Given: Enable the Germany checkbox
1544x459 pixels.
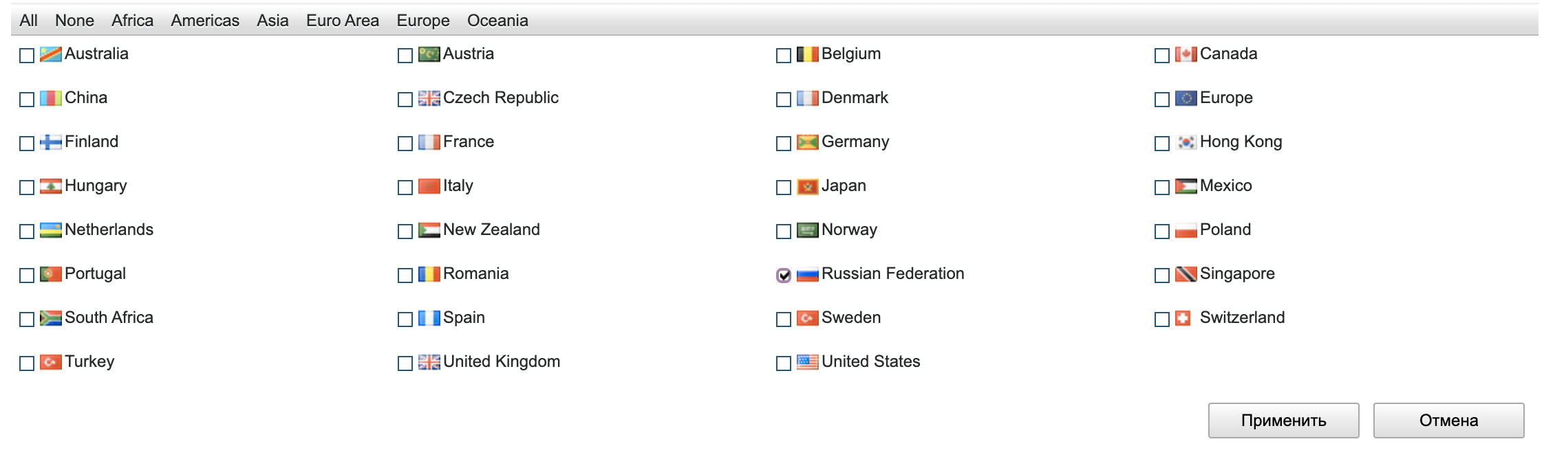Looking at the screenshot, I should tap(784, 144).
